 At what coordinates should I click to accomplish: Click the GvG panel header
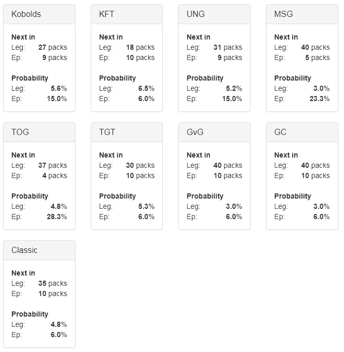(214, 132)
